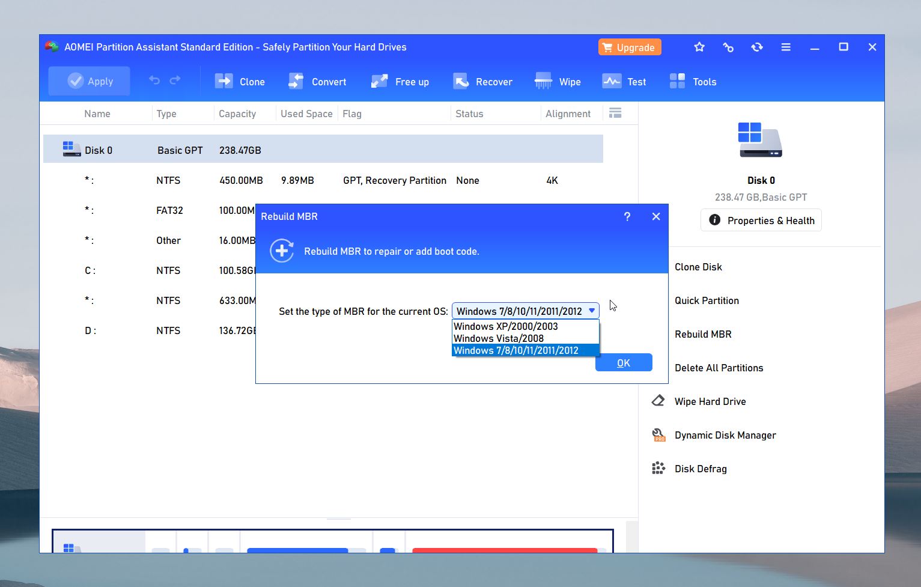Close the Rebuild MBR dialog
Screen dimensions: 921x587
click(656, 216)
